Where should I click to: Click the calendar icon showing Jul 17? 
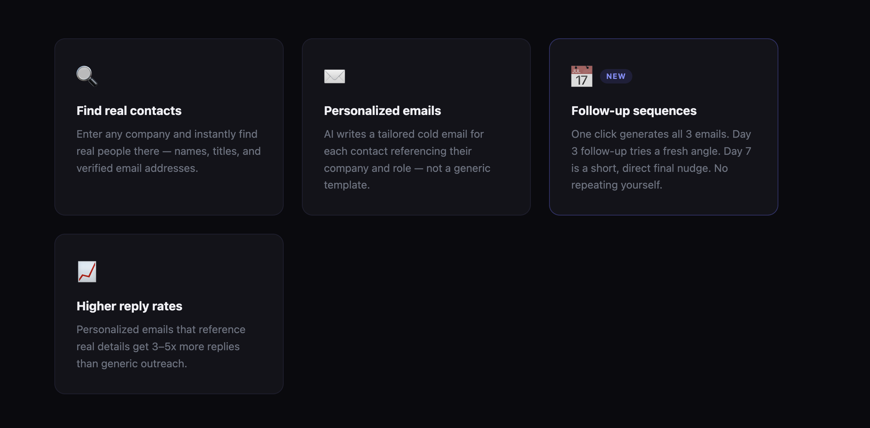[x=581, y=76]
